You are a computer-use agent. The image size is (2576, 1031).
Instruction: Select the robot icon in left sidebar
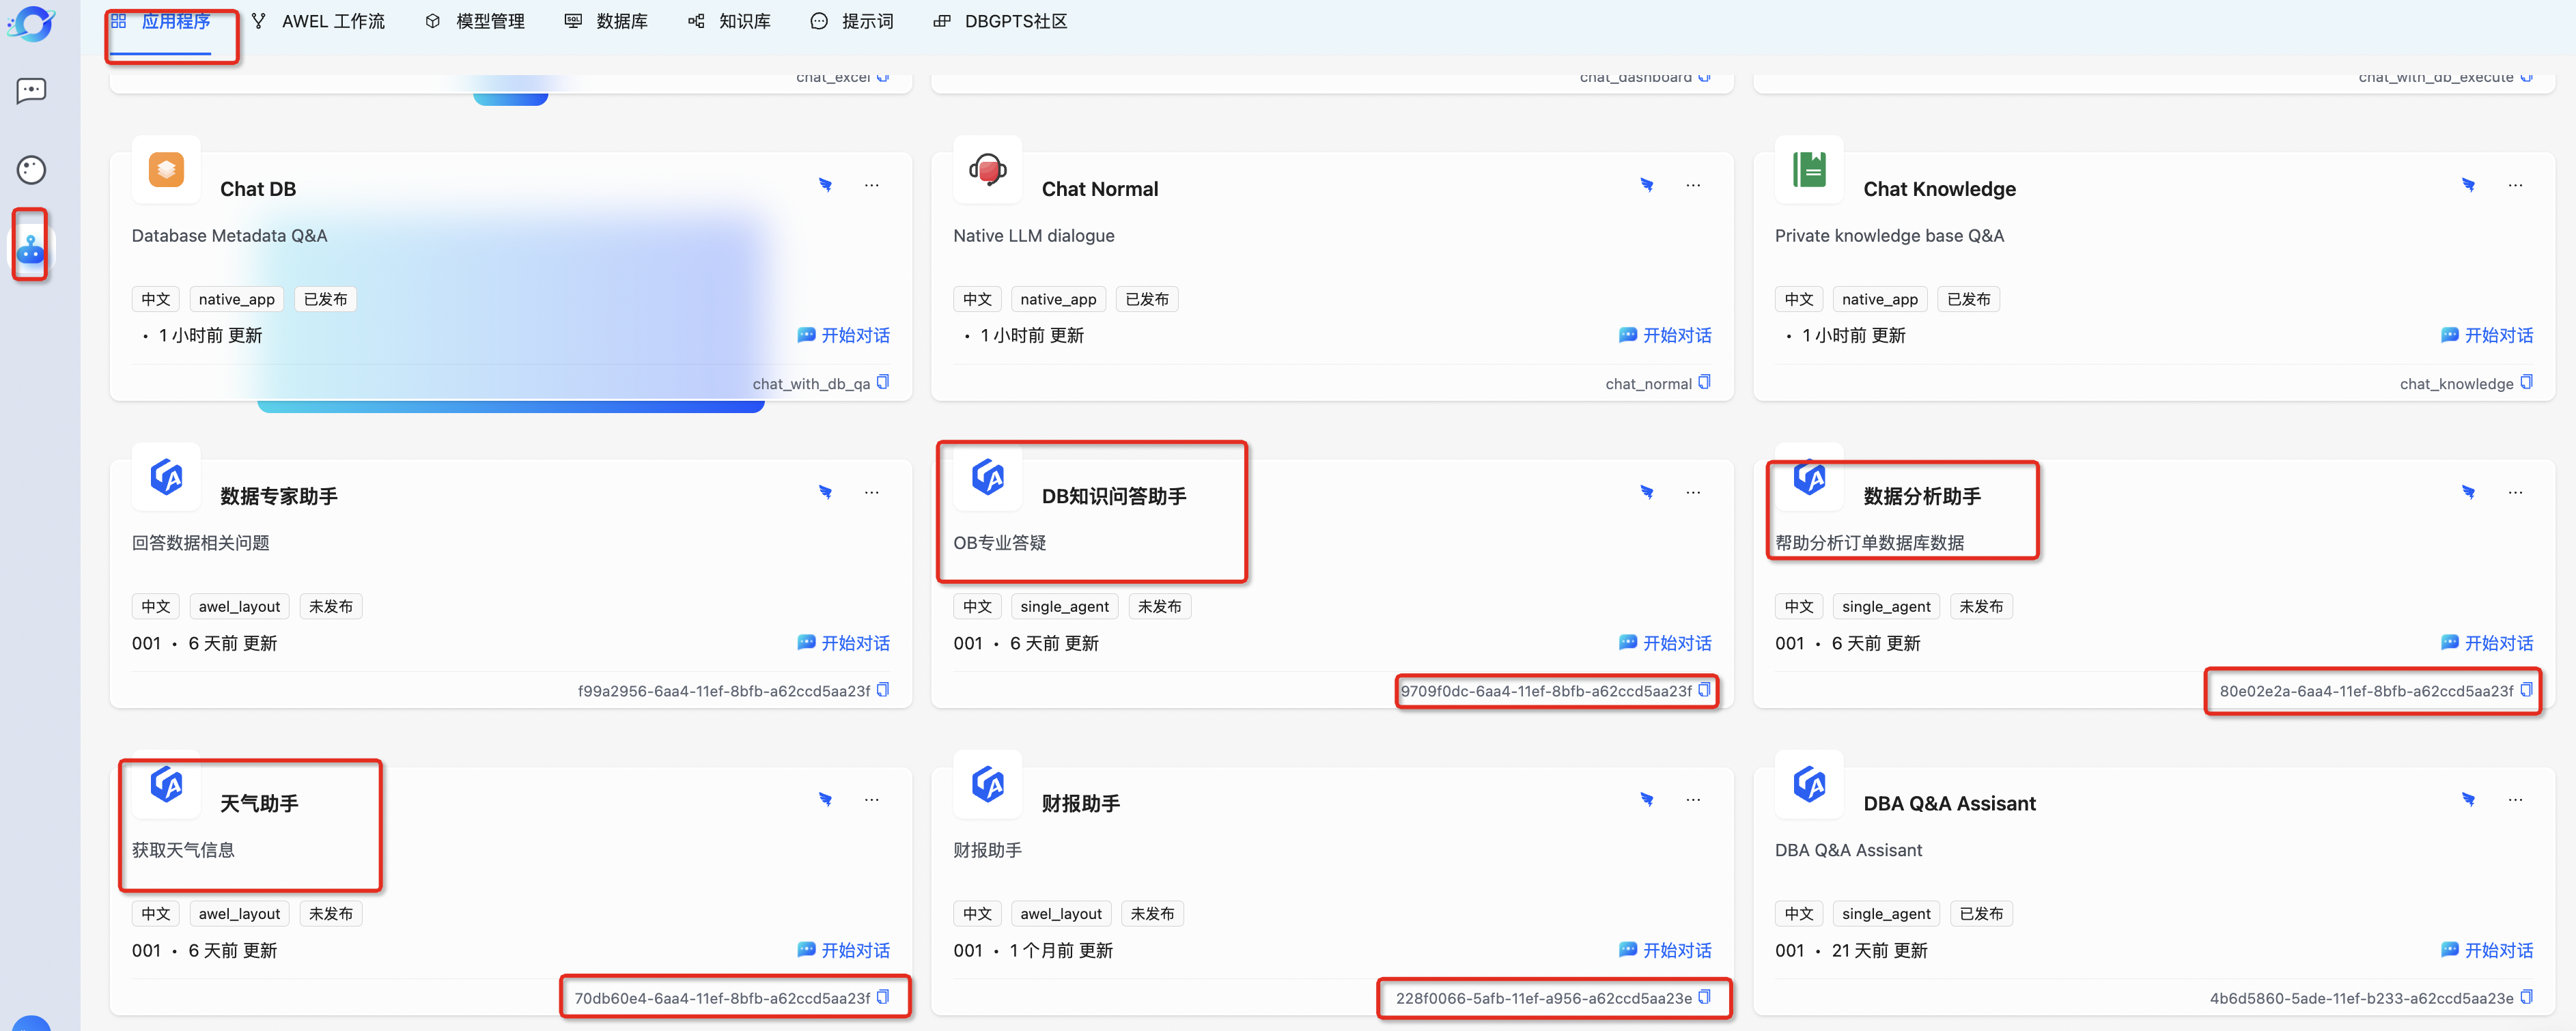[x=31, y=248]
